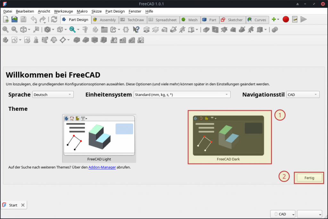Click the red macro record button
The image size is (328, 219).
click(x=286, y=20)
